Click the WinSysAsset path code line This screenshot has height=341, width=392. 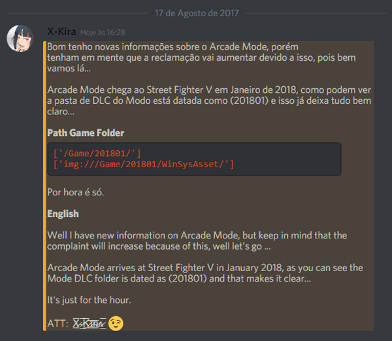coord(143,164)
